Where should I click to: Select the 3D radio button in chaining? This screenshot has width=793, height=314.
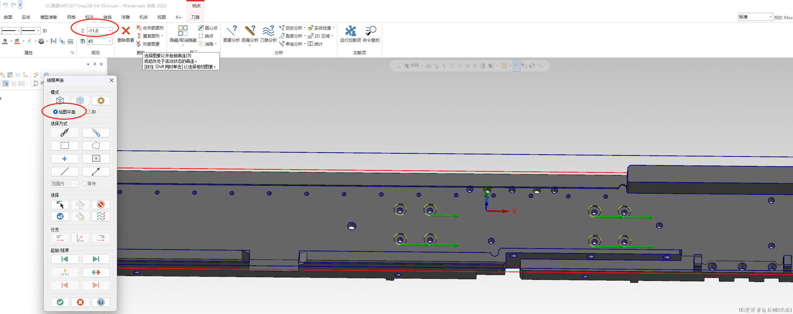(x=91, y=112)
